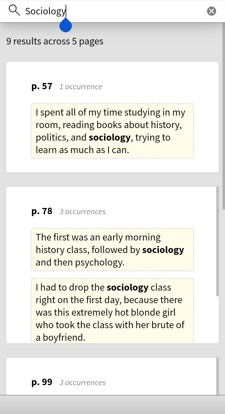Tap the '9 results across 5 pages' summary

click(x=55, y=41)
